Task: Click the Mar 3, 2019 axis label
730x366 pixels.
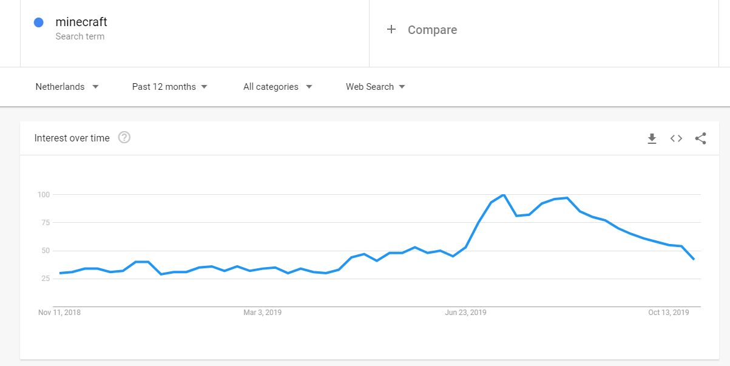Action: pos(262,313)
